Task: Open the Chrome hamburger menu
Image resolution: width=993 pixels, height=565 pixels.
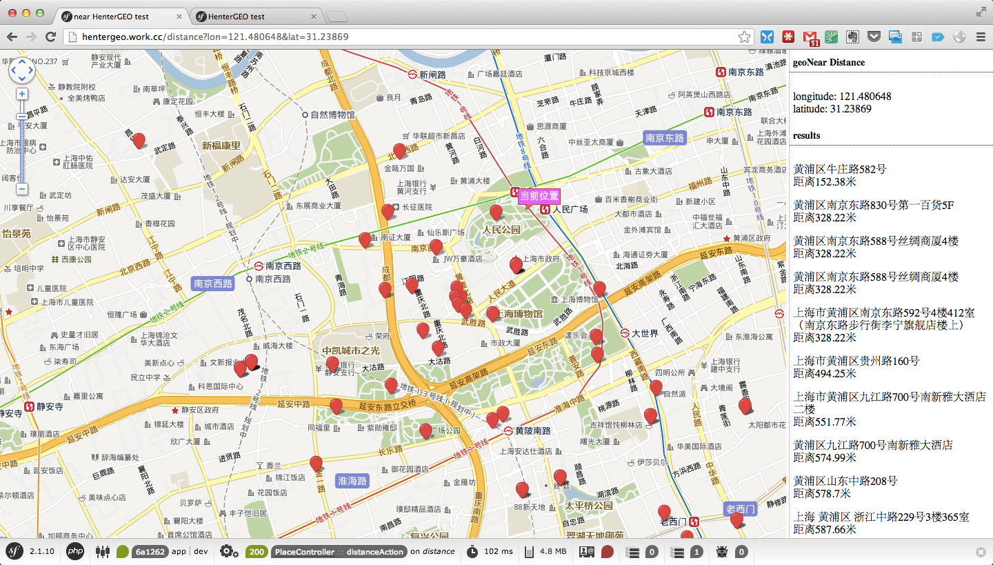Action: [x=981, y=37]
